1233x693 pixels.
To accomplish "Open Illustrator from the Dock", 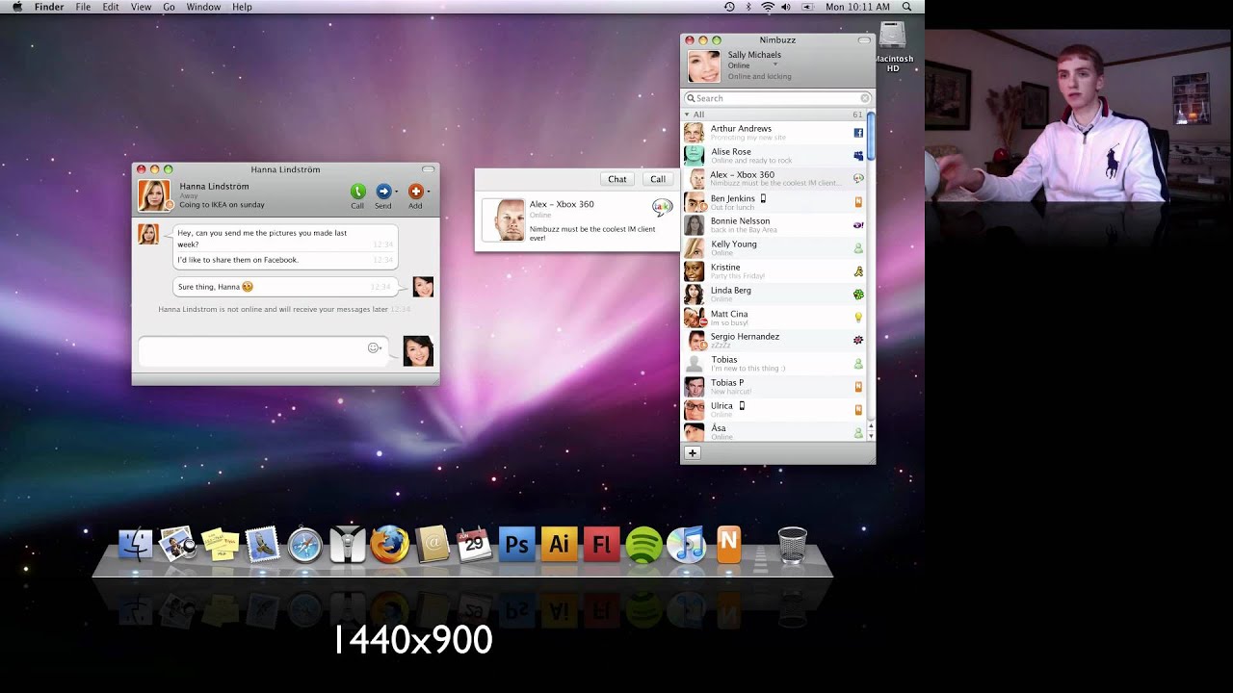I will pos(559,545).
